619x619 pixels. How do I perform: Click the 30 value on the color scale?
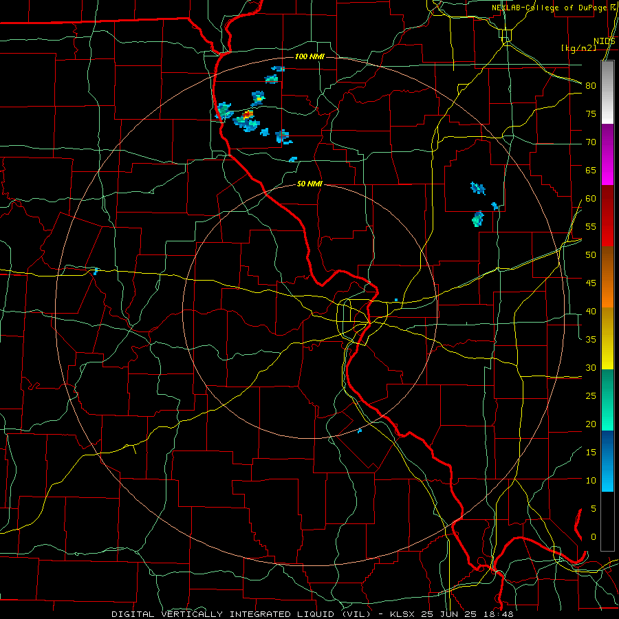pos(591,368)
